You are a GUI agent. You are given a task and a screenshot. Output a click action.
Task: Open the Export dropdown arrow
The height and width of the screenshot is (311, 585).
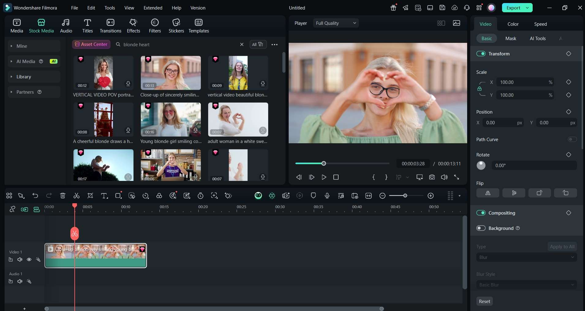(527, 8)
